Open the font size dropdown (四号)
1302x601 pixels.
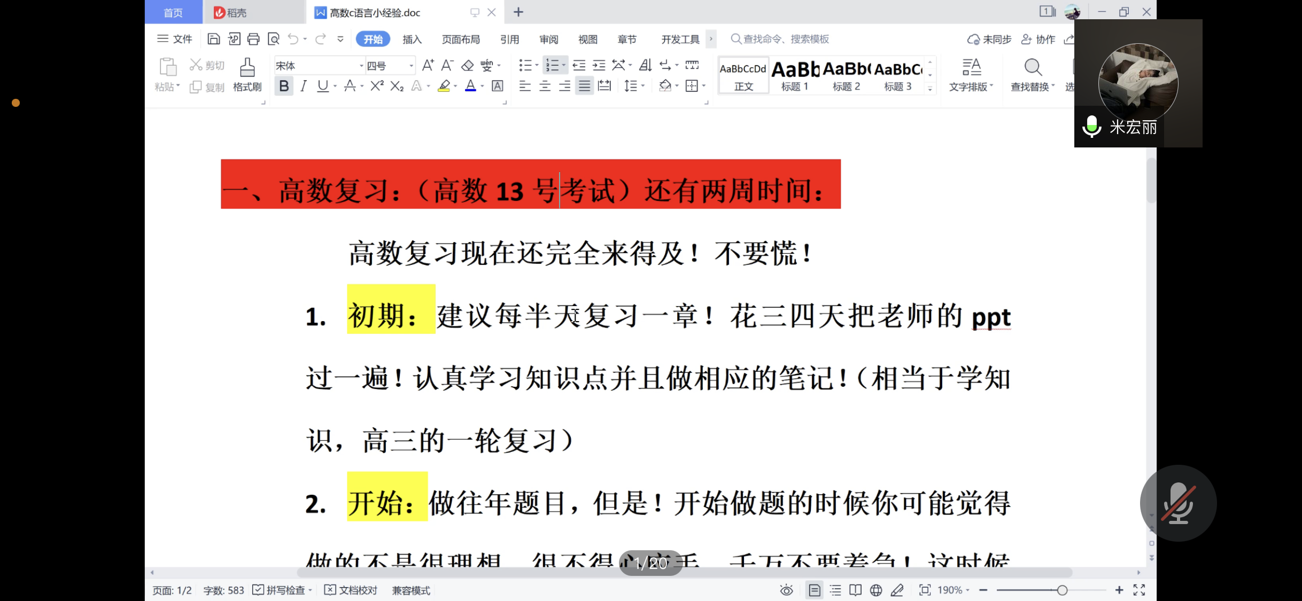click(411, 66)
